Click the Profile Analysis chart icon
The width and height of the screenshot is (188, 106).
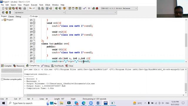(93, 8)
